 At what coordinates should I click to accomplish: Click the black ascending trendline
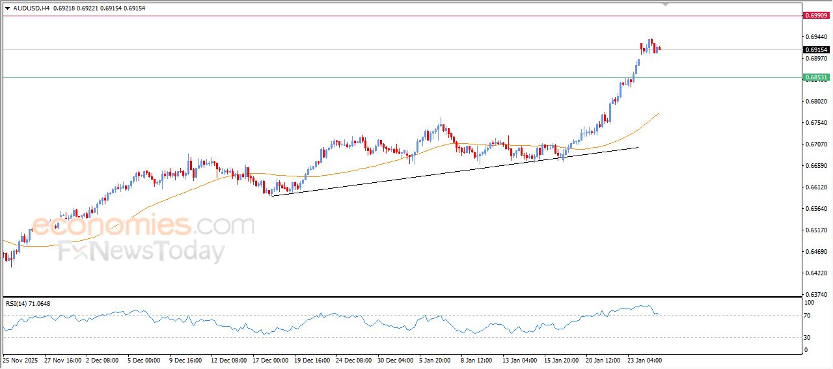click(456, 171)
